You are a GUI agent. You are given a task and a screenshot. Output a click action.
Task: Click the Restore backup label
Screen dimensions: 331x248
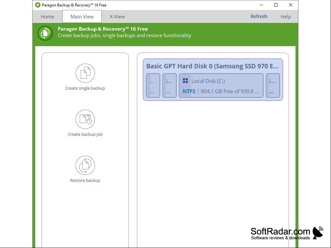click(85, 181)
